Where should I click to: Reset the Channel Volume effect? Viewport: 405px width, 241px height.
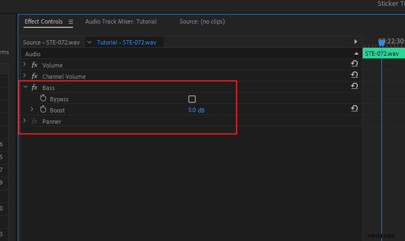click(x=355, y=75)
